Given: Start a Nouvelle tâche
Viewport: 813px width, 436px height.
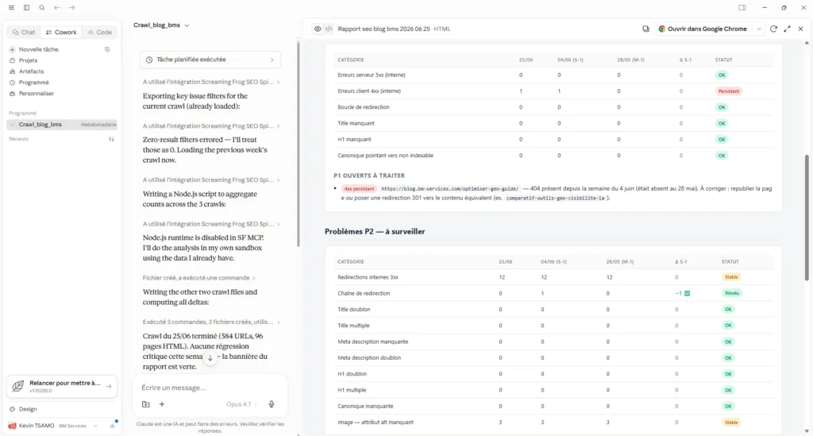Looking at the screenshot, I should coord(39,49).
